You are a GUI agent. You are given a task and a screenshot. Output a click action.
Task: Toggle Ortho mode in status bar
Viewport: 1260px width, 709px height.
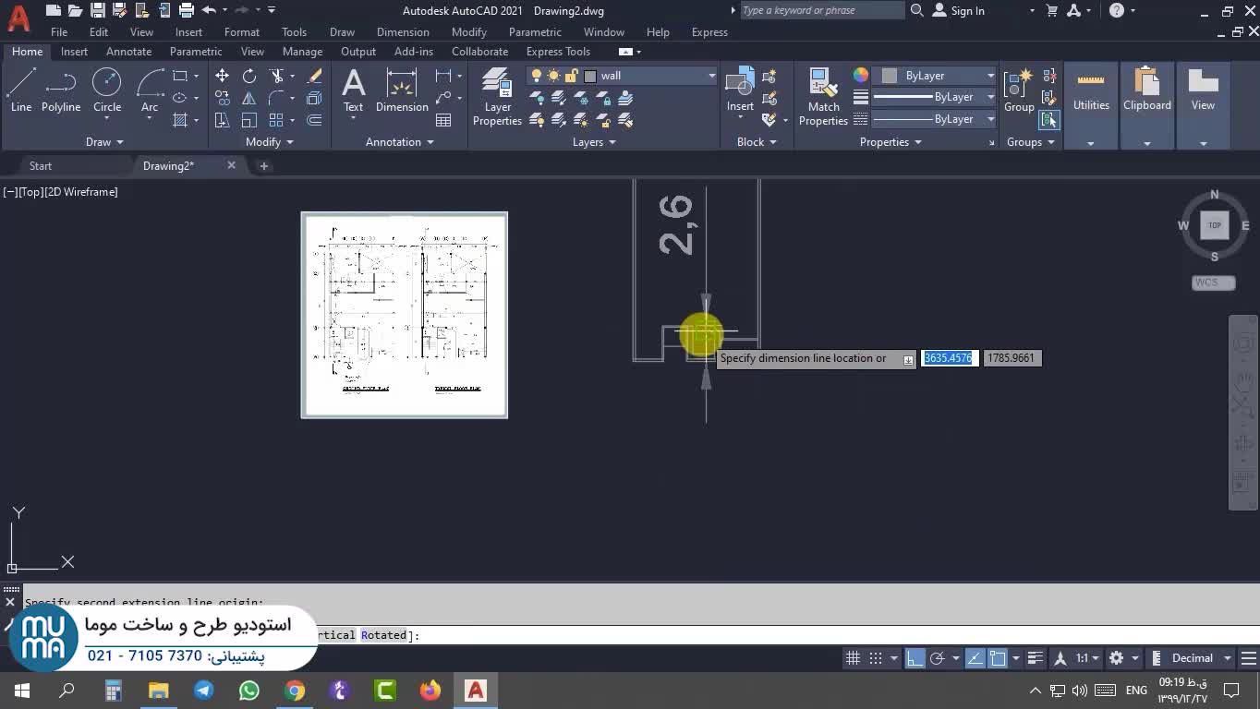pos(915,658)
